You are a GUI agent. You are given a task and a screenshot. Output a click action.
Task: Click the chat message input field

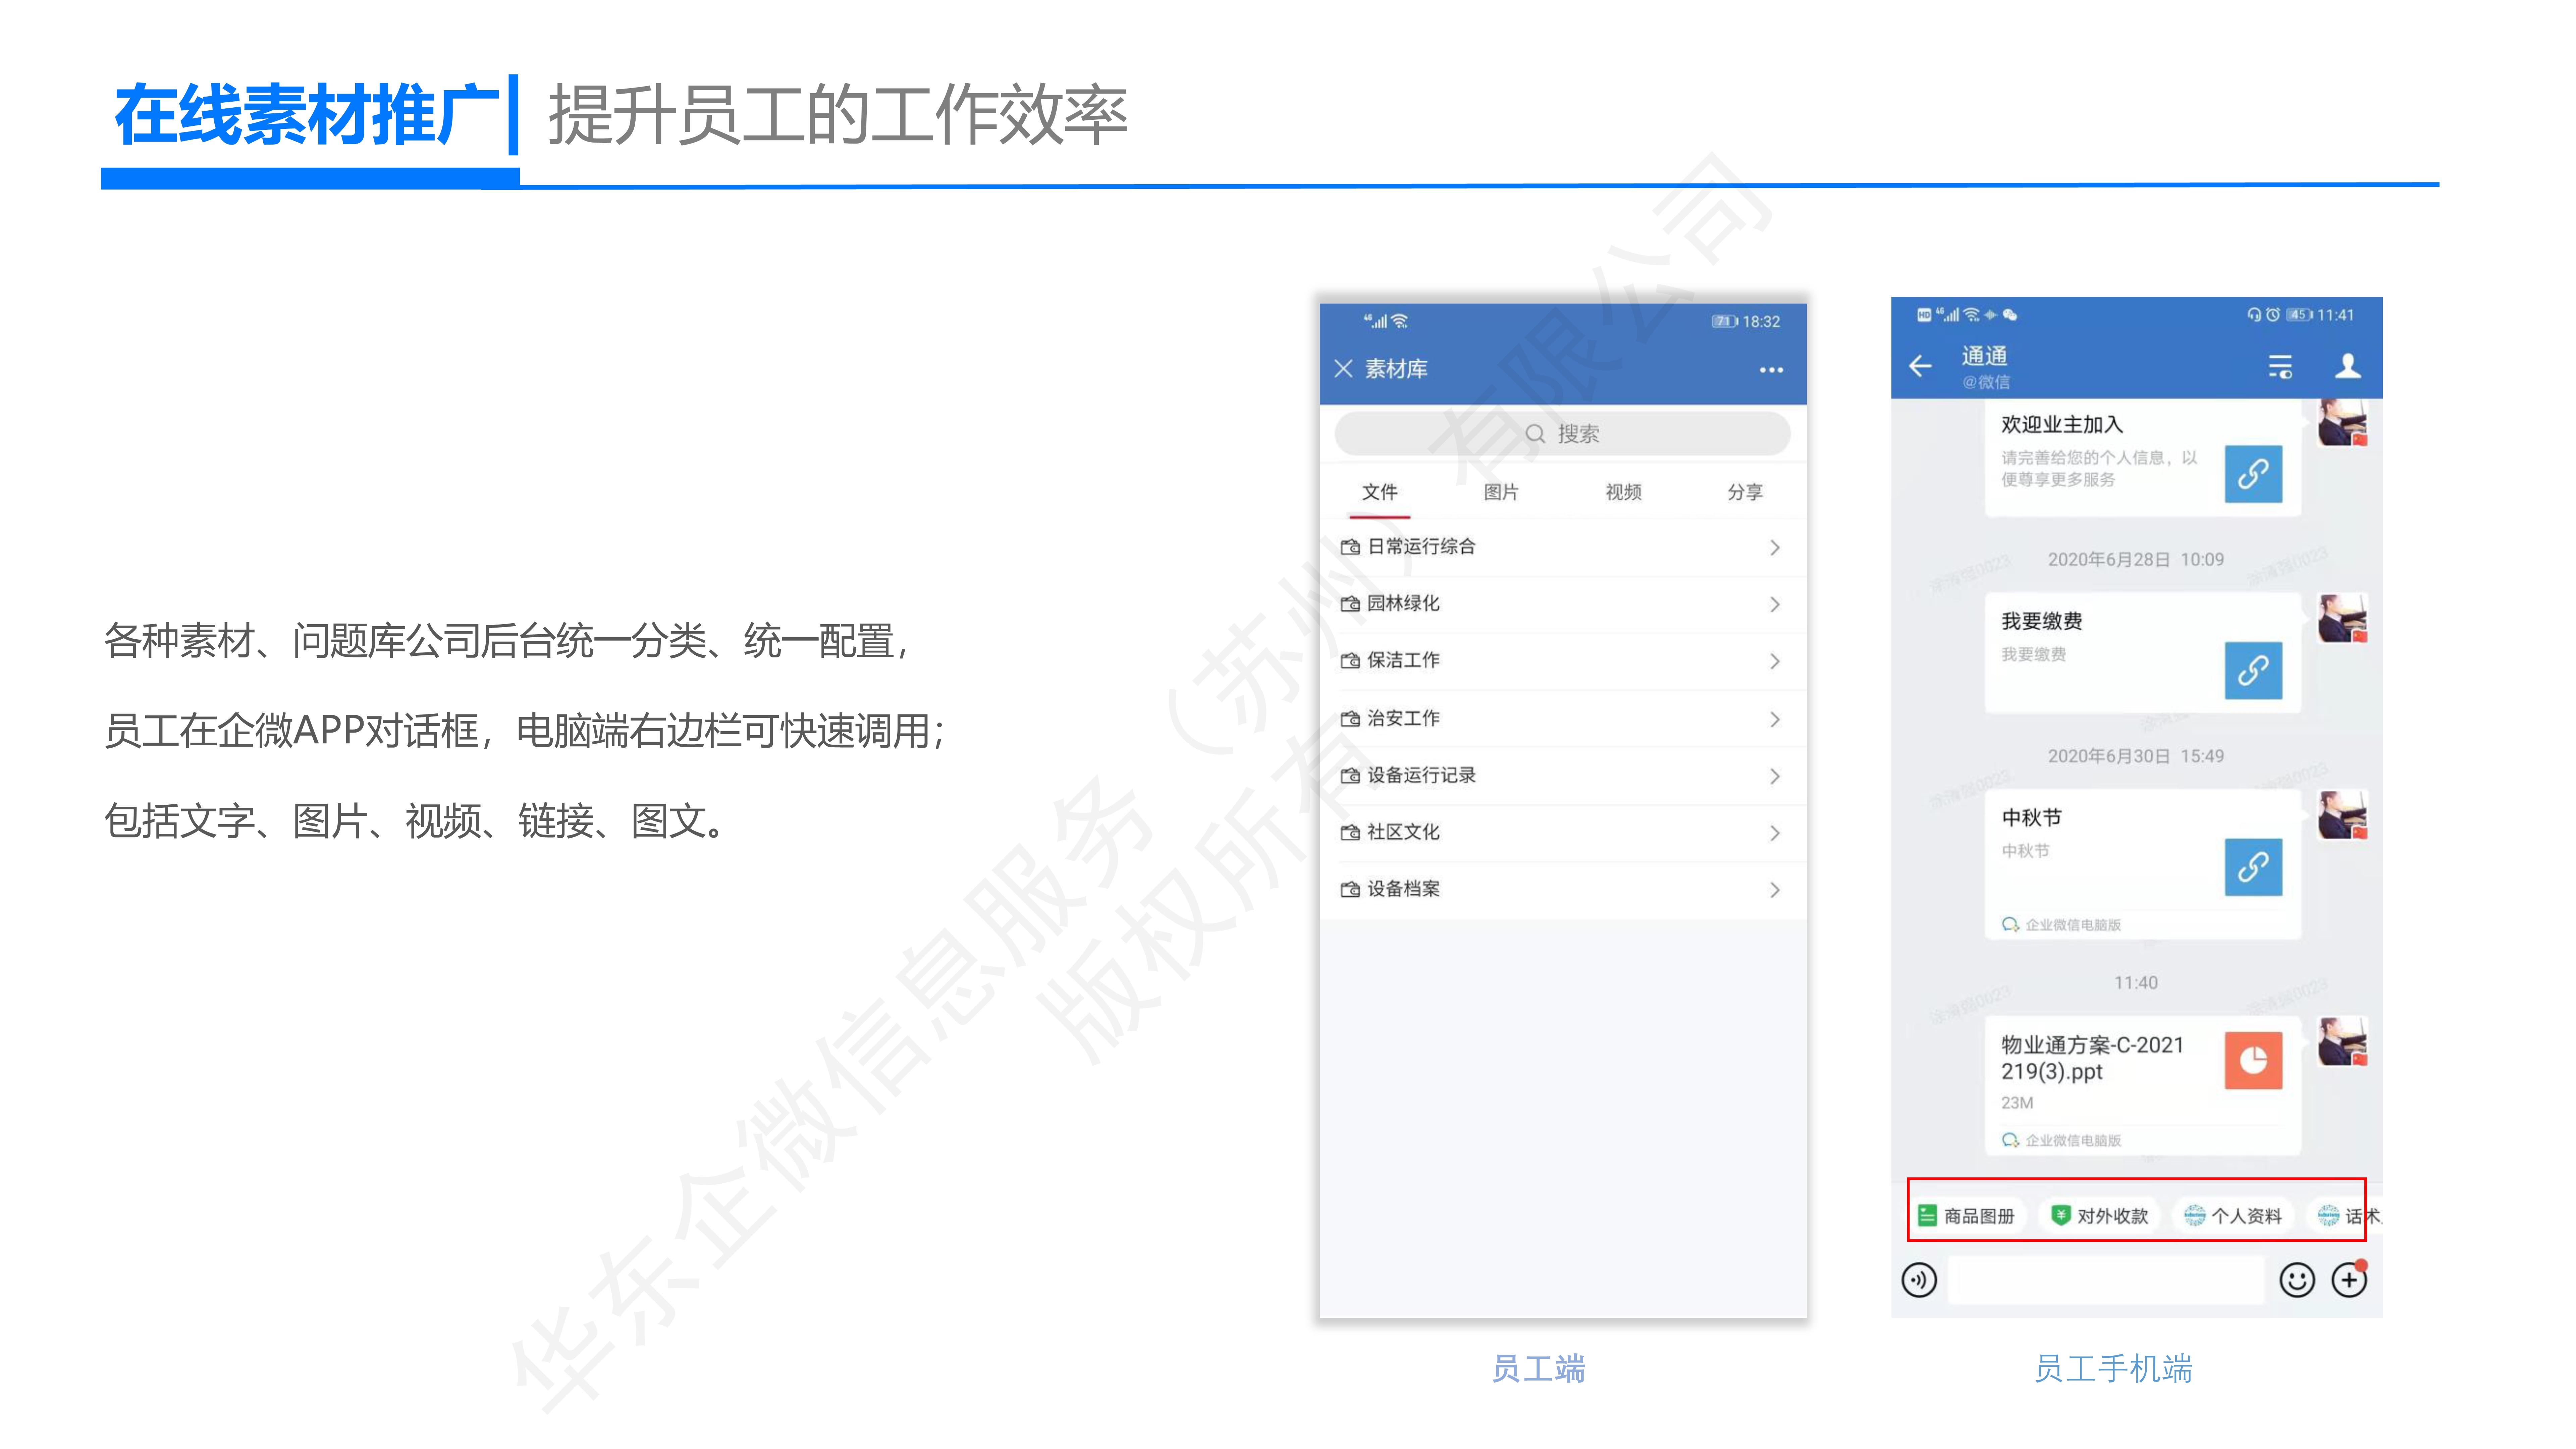2106,1280
